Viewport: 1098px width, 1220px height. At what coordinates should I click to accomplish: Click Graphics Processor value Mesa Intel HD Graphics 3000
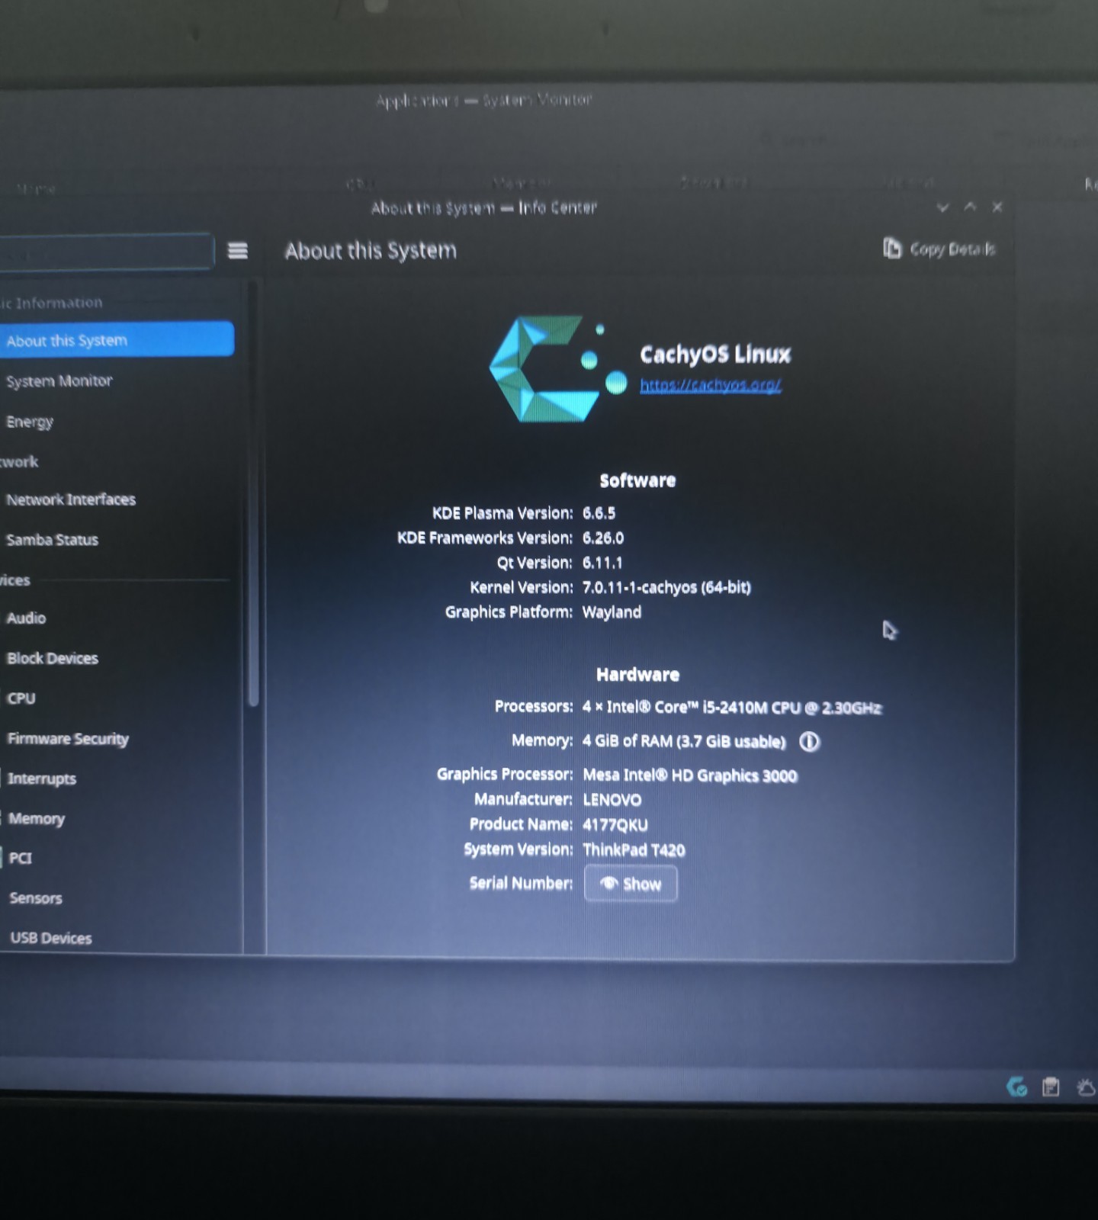click(690, 775)
